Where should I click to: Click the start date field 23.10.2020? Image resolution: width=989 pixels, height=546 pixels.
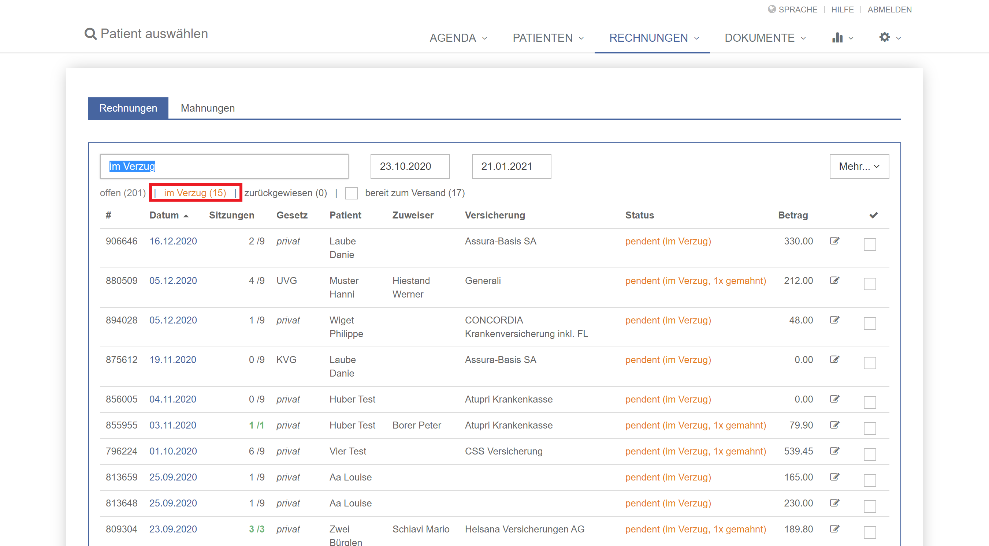[410, 166]
